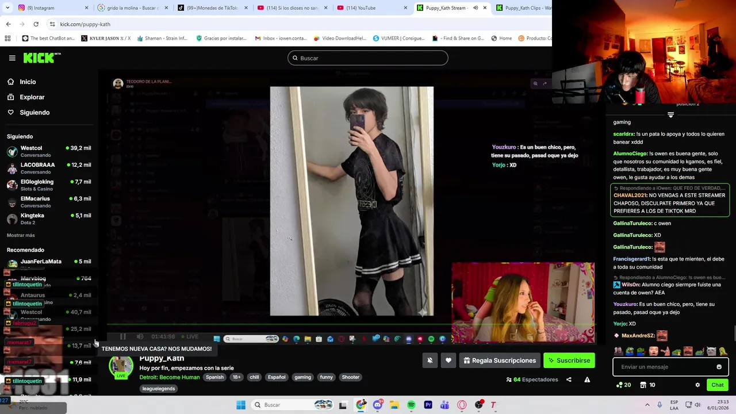The height and width of the screenshot is (414, 736).
Task: Go back in the browser
Action: [x=9, y=24]
